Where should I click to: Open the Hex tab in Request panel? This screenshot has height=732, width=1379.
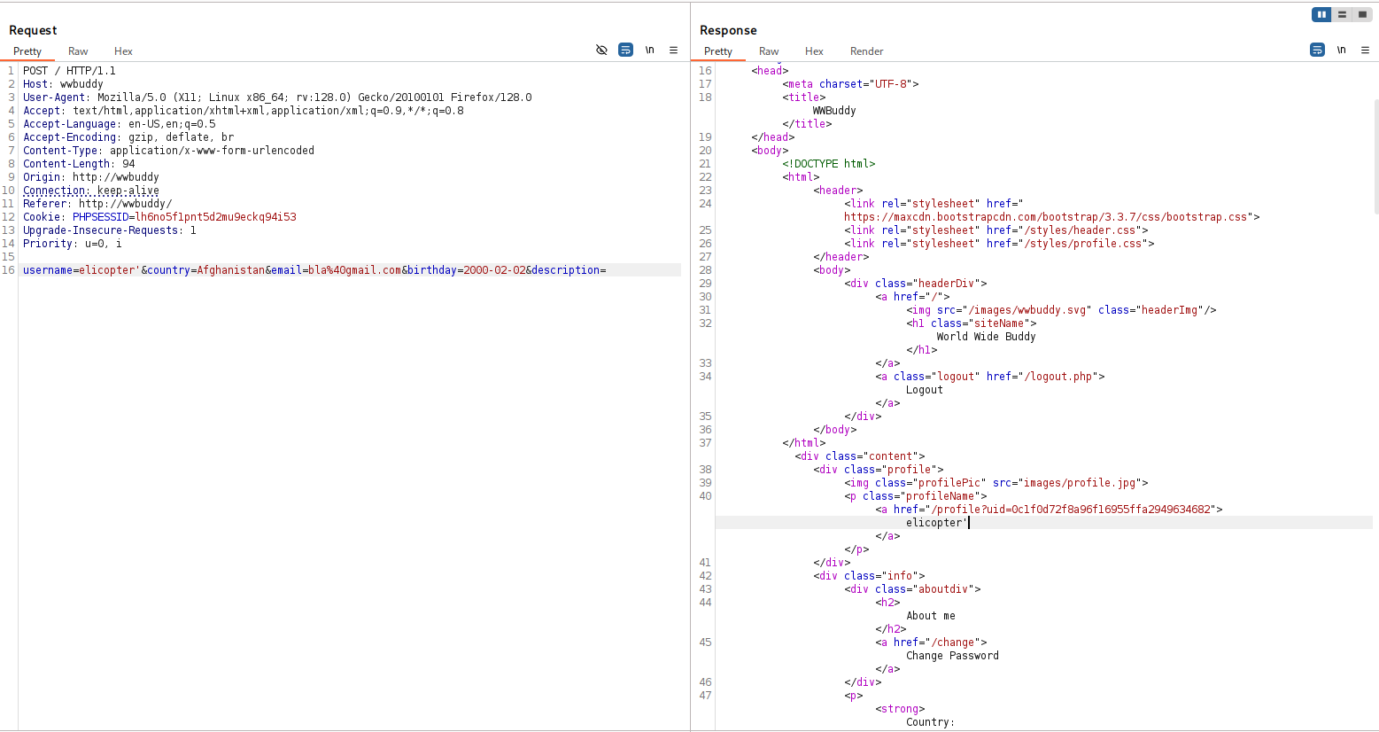(x=123, y=51)
